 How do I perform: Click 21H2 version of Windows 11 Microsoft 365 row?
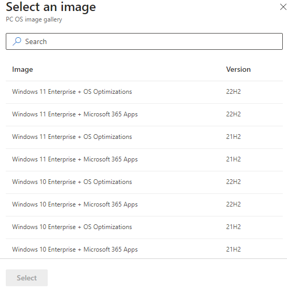click(x=233, y=159)
